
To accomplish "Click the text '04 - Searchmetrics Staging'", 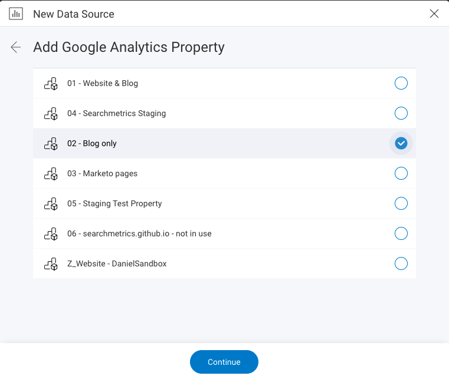I will [x=117, y=113].
